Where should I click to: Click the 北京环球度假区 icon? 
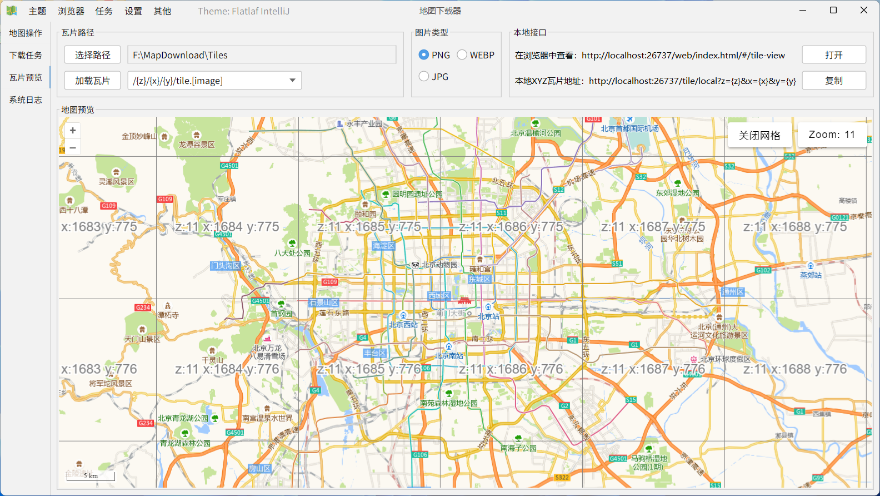click(694, 359)
